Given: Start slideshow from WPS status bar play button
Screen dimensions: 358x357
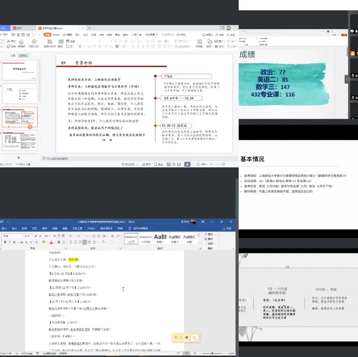Looking at the screenshot, I should (187, 164).
